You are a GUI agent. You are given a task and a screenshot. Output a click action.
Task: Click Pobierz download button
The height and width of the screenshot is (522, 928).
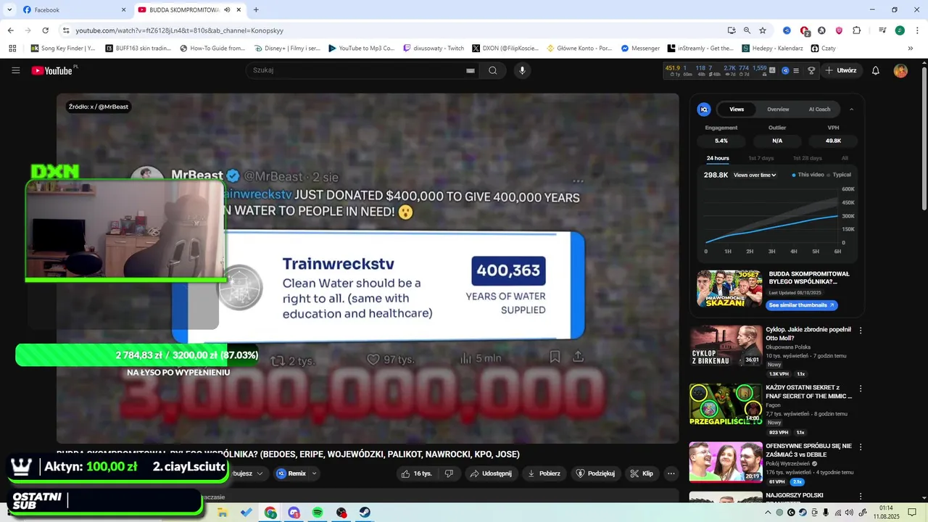click(x=544, y=473)
